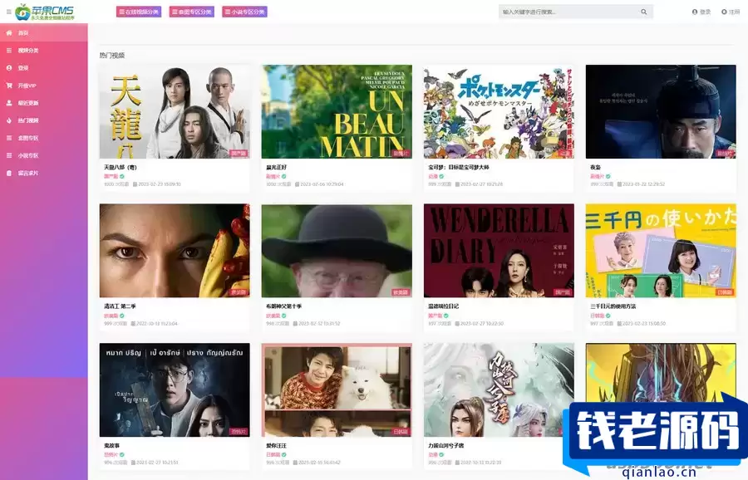The width and height of the screenshot is (748, 480).
Task: Open the 布朗神父 black hat poster thumbnail
Action: coord(337,251)
